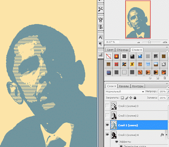The width and height of the screenshot is (169, 147).
Task: Apply the red striped style swatch
Action: click(116, 64)
